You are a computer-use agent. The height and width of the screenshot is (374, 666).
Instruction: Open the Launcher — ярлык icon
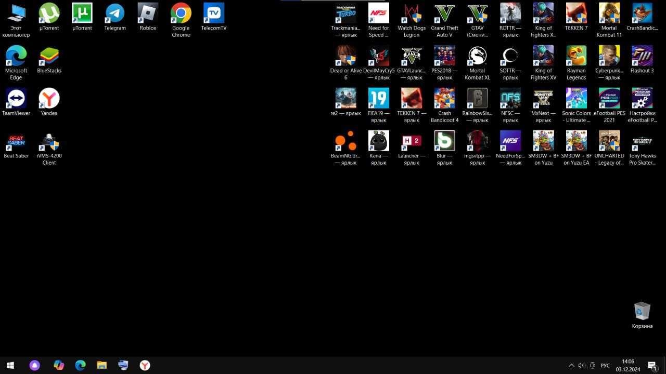click(412, 149)
